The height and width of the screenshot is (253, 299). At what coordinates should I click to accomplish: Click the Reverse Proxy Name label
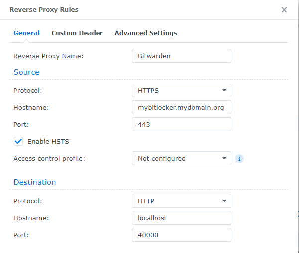(x=48, y=56)
